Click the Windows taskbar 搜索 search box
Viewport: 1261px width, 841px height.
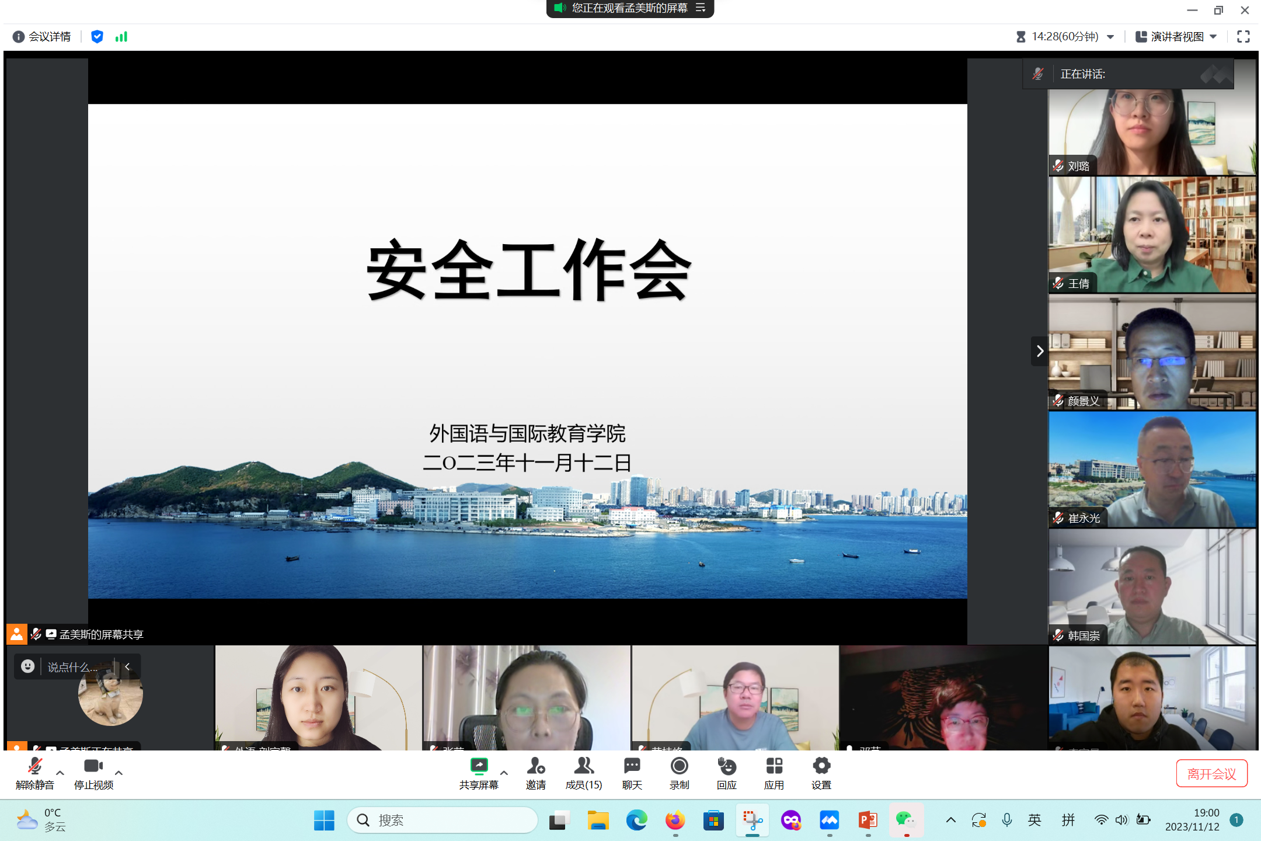[x=442, y=821]
